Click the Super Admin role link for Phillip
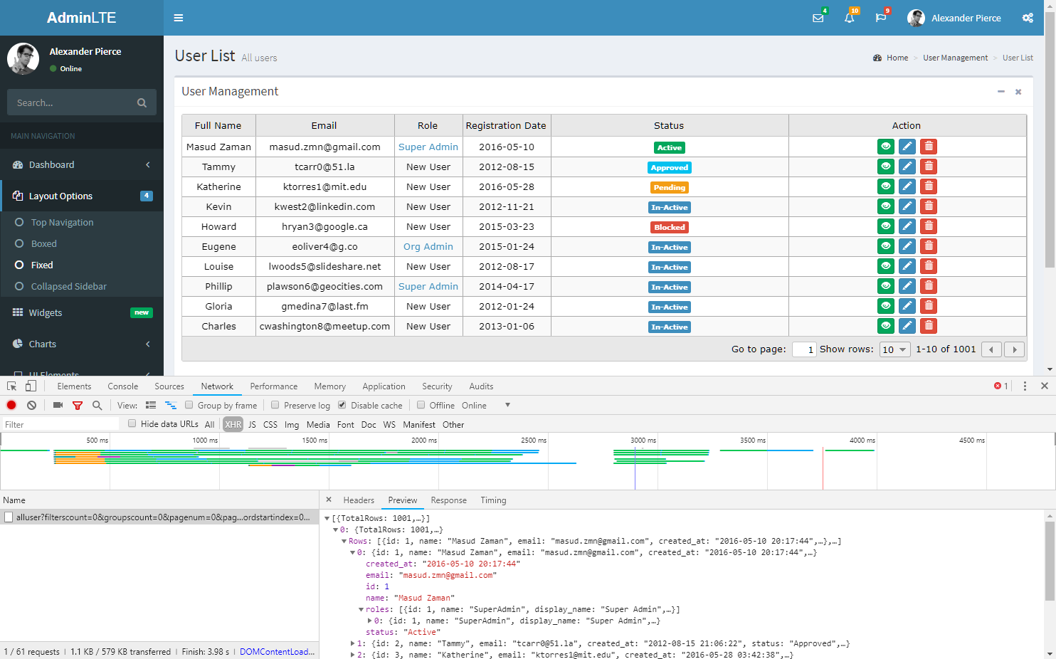 (428, 286)
